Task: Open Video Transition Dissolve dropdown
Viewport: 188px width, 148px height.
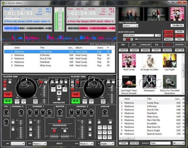Action: (130, 26)
